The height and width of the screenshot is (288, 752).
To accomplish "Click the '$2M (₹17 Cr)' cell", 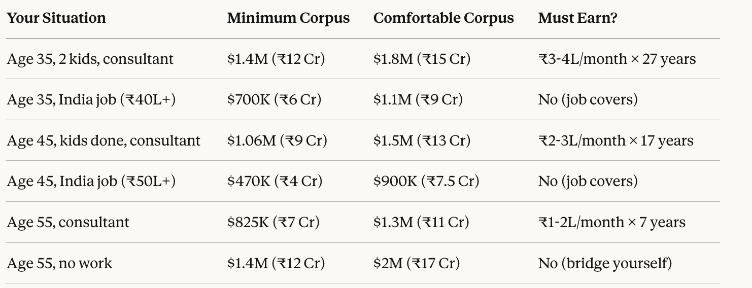I will click(417, 263).
